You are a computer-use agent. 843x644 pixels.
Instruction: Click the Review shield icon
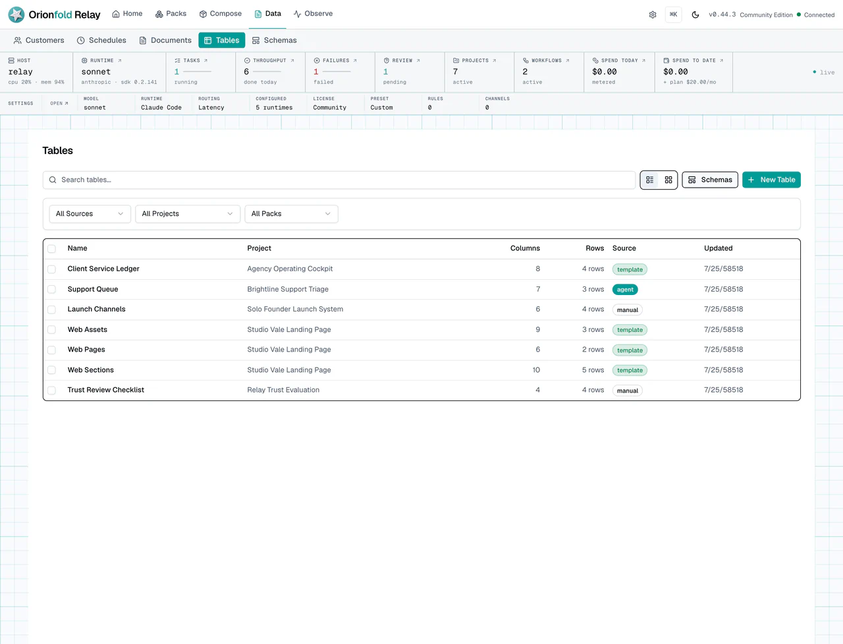(387, 61)
